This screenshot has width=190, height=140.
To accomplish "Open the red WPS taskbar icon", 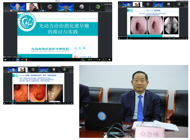I will (22, 60).
